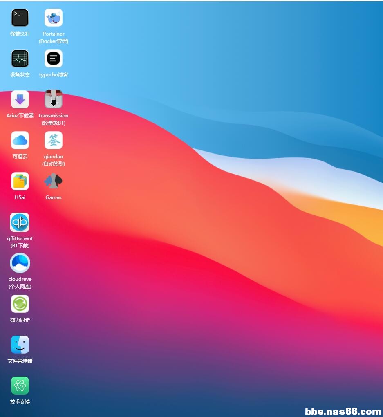Open the cloudreve personal cloud icon
Screen dimensions: 383x417
tap(20, 263)
